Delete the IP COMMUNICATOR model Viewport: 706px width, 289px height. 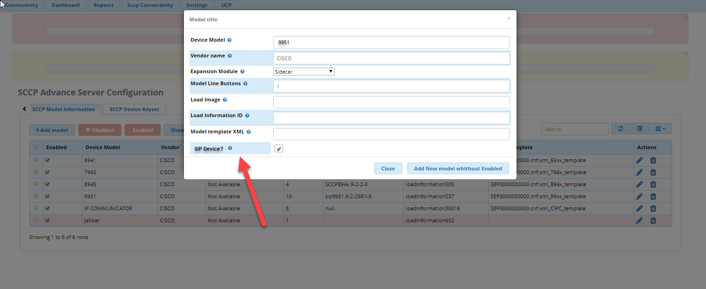pyautogui.click(x=653, y=208)
